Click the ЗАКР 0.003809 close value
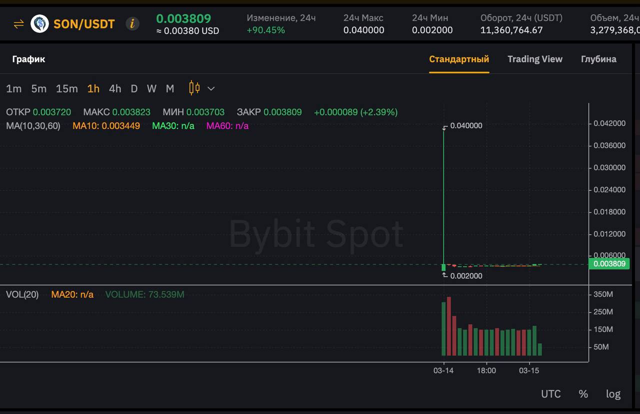The image size is (640, 414). coord(269,112)
